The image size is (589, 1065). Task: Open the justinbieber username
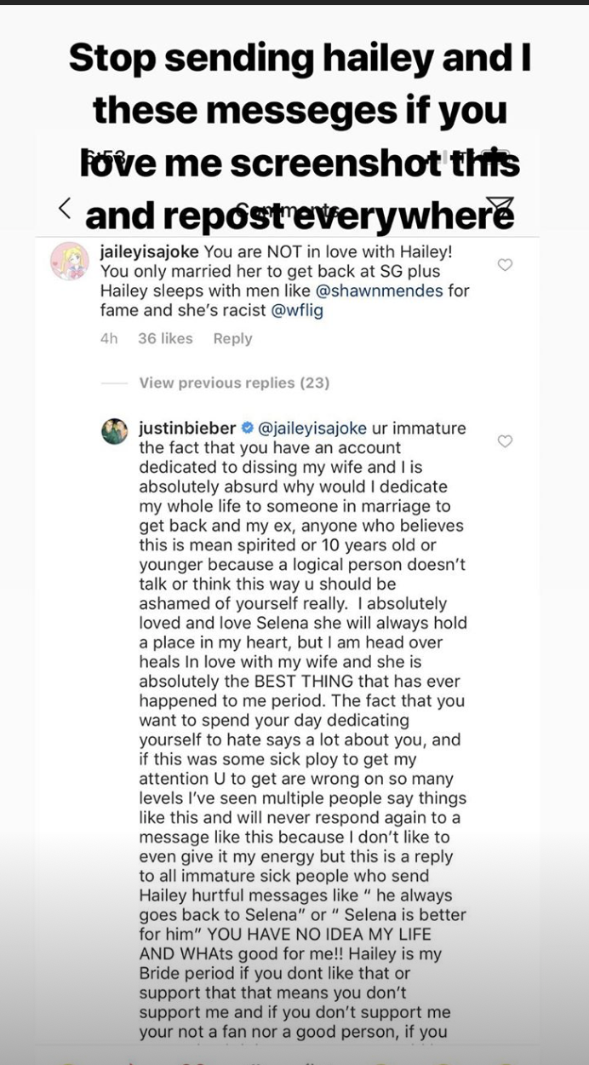[186, 429]
